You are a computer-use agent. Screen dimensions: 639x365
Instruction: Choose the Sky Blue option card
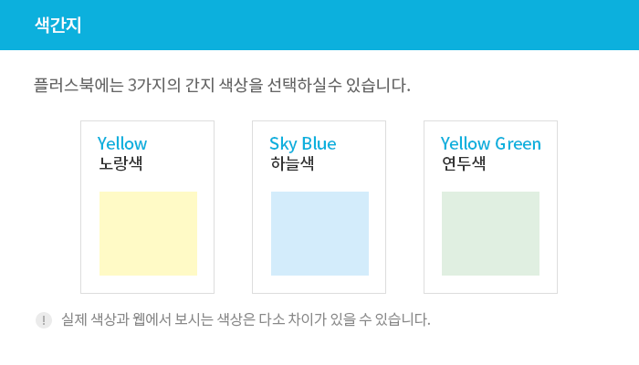pyautogui.click(x=319, y=207)
